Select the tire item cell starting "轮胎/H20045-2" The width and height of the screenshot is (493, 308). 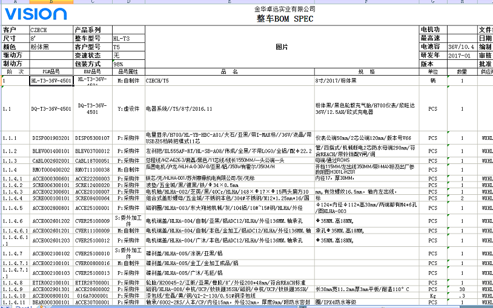pyautogui.click(x=230, y=283)
